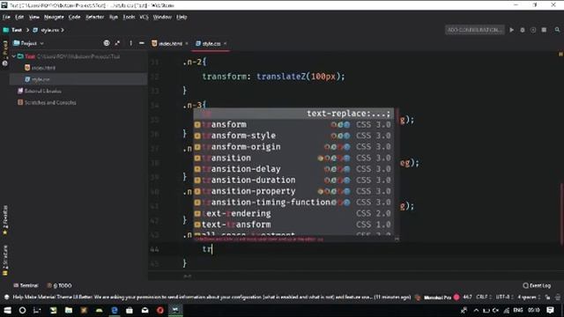Click the pink accent color circle in status bar

(456, 298)
